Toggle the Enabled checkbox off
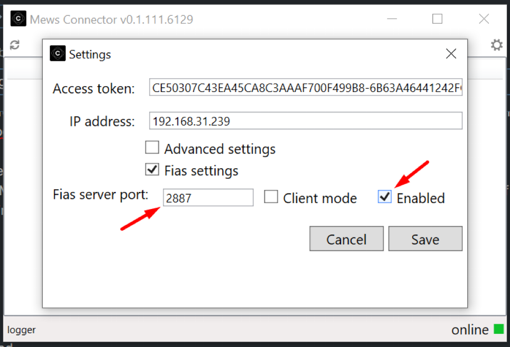Screen dimensions: 510x347 [385, 197]
